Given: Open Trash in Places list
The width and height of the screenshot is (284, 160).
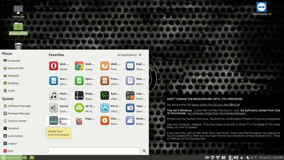Looking at the screenshot, I should 9,91.
